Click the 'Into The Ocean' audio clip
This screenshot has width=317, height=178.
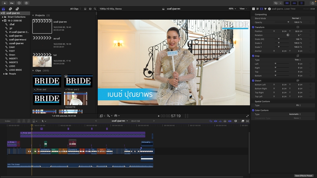(x=80, y=165)
